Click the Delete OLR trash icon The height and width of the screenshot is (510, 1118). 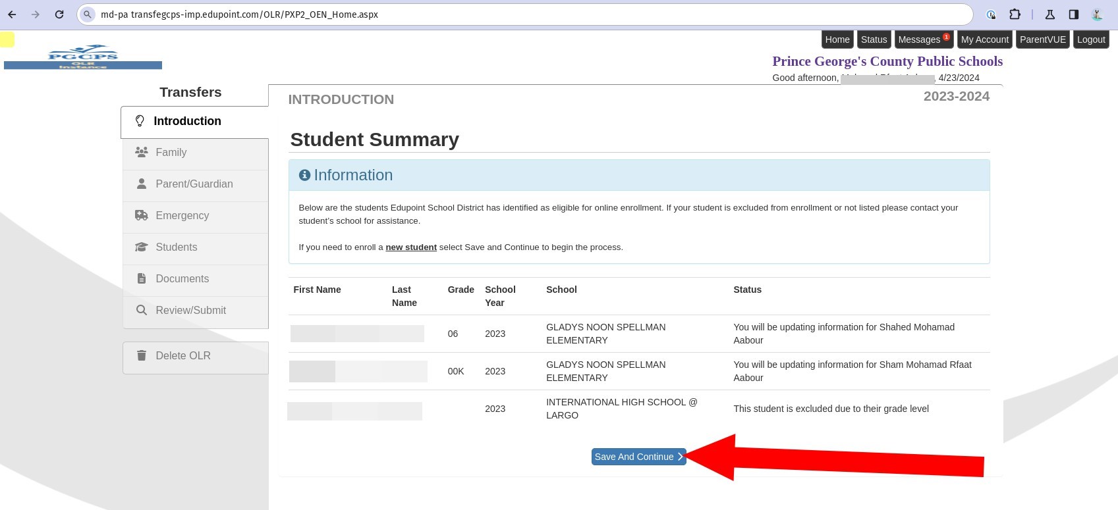pos(141,355)
